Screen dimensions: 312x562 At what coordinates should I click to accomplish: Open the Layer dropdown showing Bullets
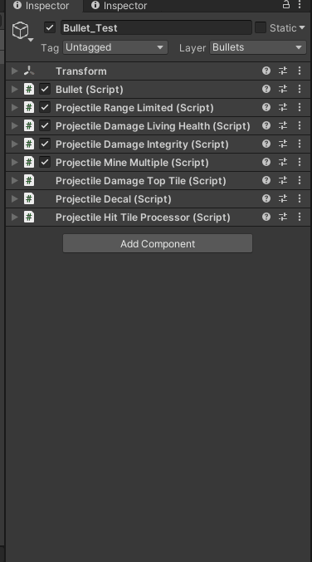[258, 47]
